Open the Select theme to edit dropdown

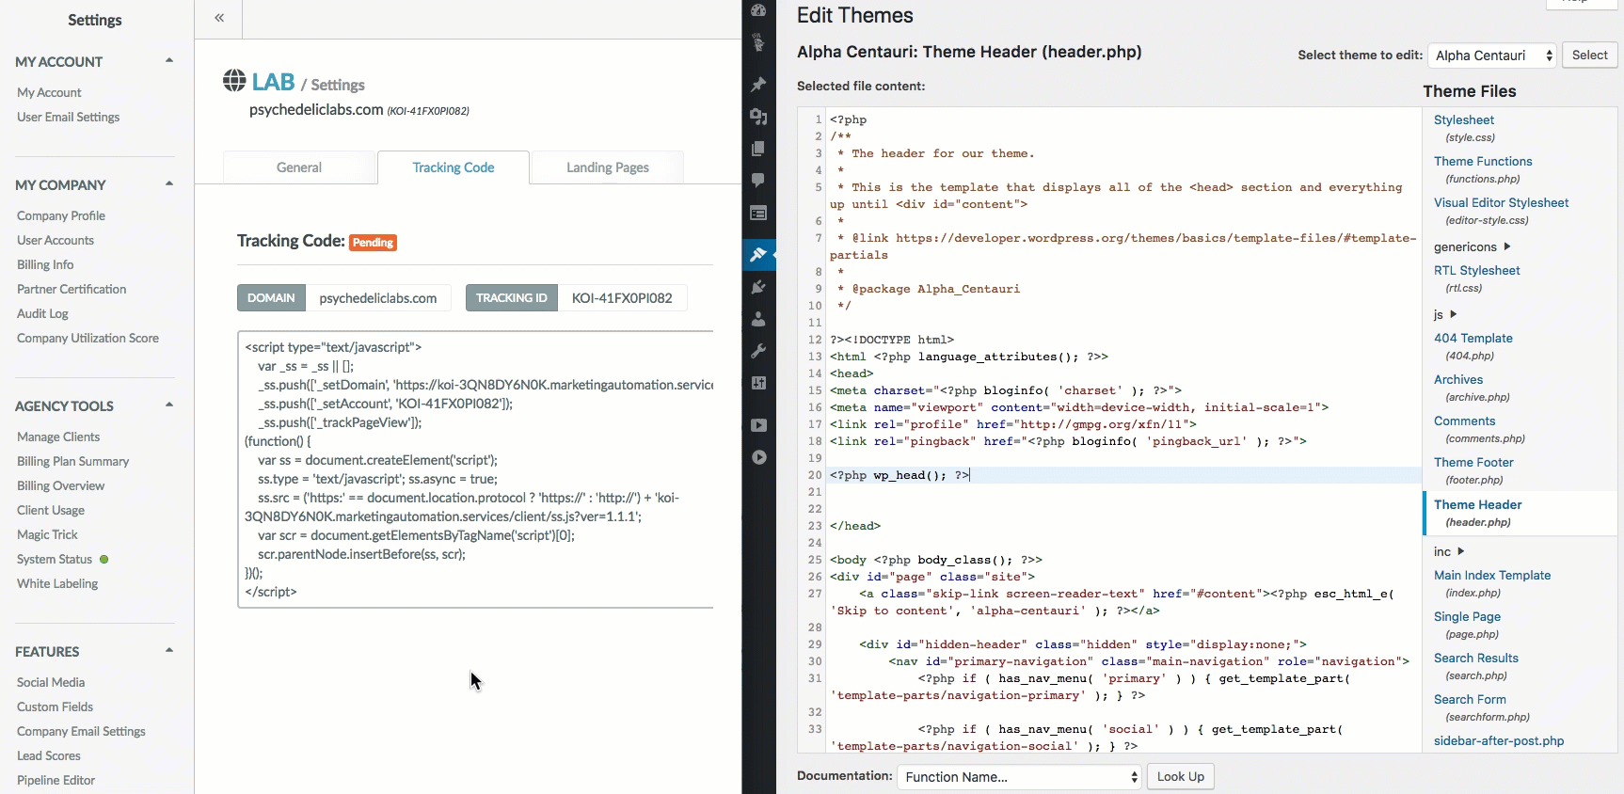1493,56
